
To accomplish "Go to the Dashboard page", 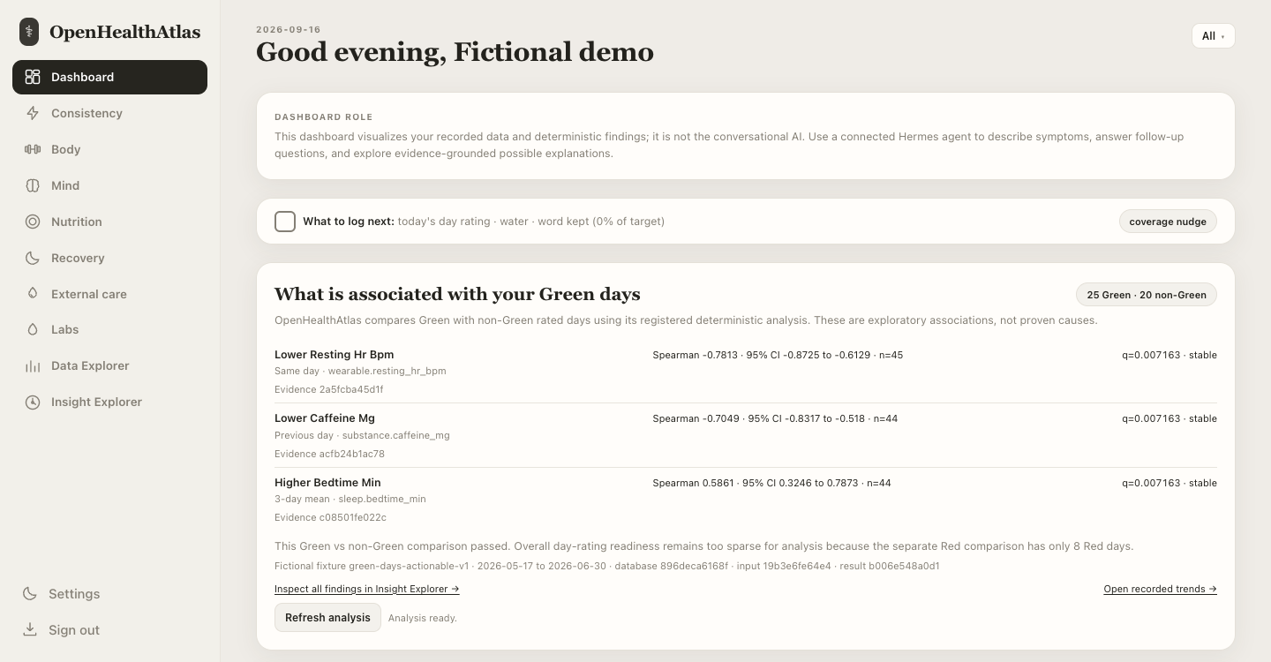I will tap(109, 77).
